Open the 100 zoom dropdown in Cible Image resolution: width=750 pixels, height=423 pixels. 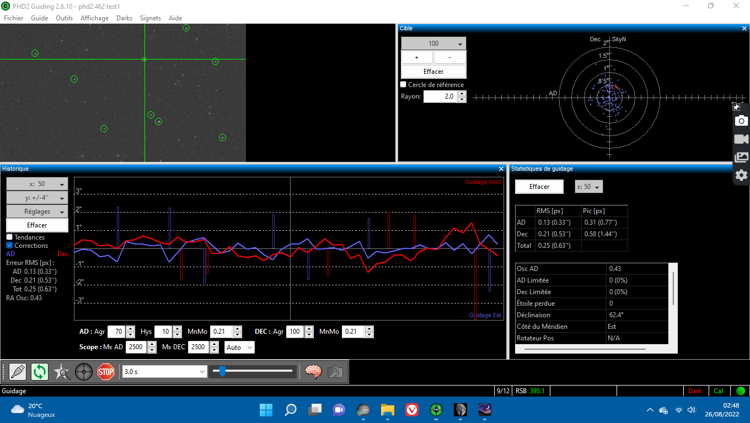coord(433,44)
